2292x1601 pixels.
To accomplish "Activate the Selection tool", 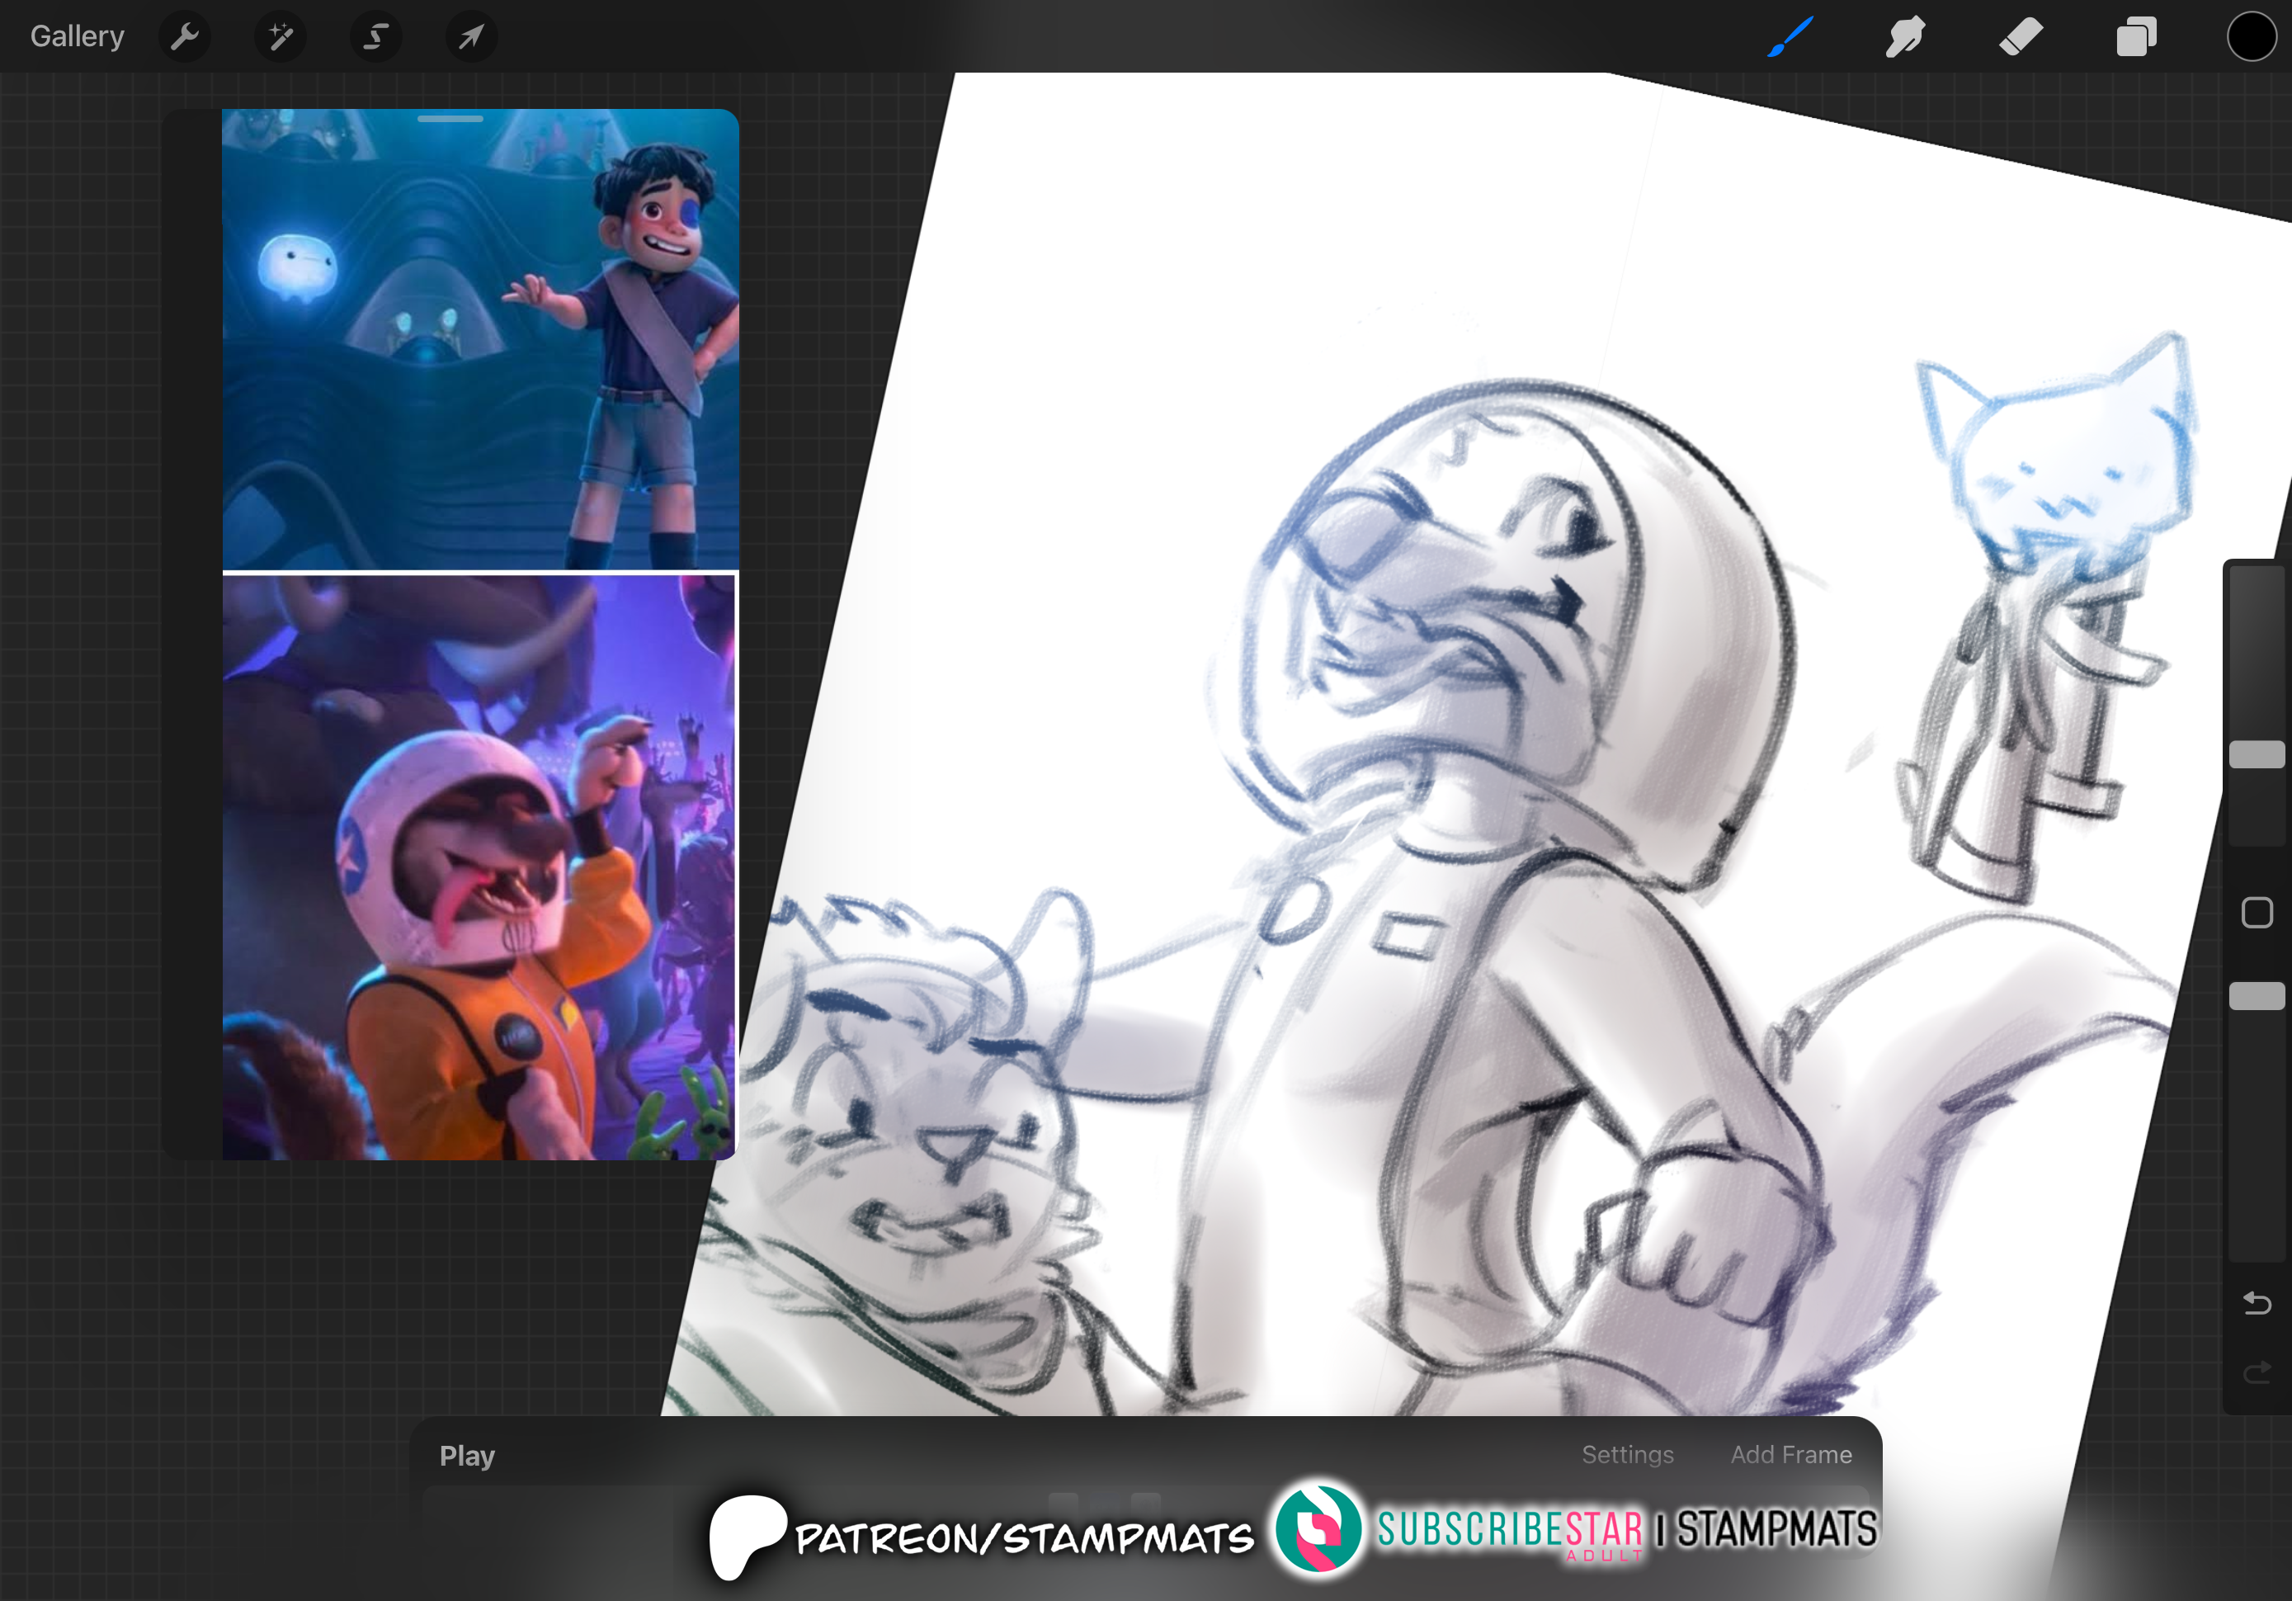I will pos(375,37).
